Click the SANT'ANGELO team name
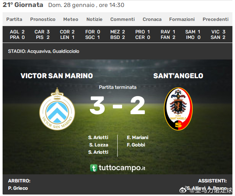Image resolution: width=235 pixels, height=196 pixels. click(x=178, y=76)
